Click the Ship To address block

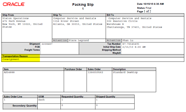[x=78, y=21]
